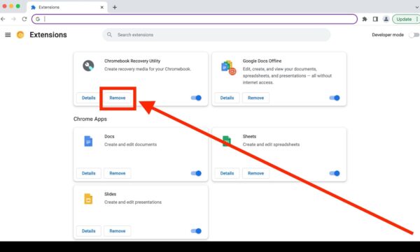Click the Sheets app icon
Screen dimensions: 420x252
click(227, 141)
